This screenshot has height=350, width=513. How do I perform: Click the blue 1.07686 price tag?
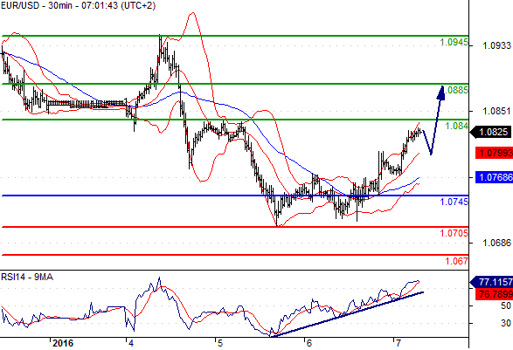[x=494, y=177]
